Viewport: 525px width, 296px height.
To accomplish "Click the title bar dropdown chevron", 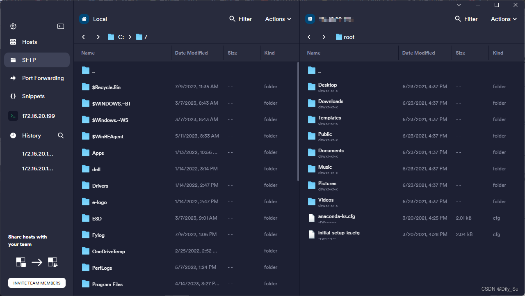I will click(459, 5).
